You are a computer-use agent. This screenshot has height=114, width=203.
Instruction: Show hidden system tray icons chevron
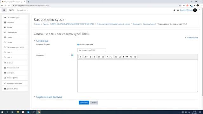click(x=180, y=112)
